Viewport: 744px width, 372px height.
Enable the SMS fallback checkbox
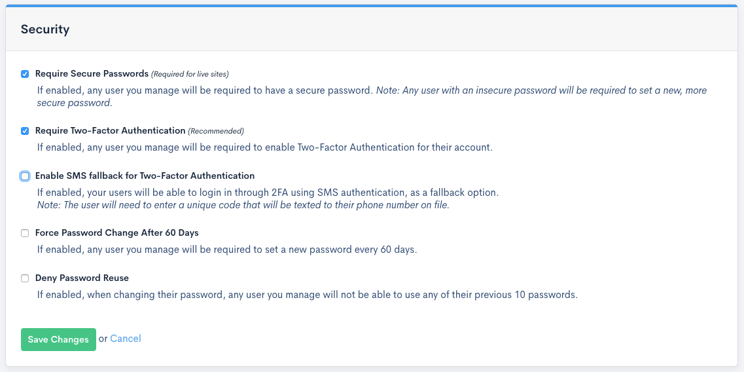pyautogui.click(x=25, y=176)
